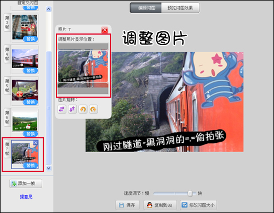274x213 pixels.
Task: Select the frame 6 green field thumbnail
Action: point(25,121)
